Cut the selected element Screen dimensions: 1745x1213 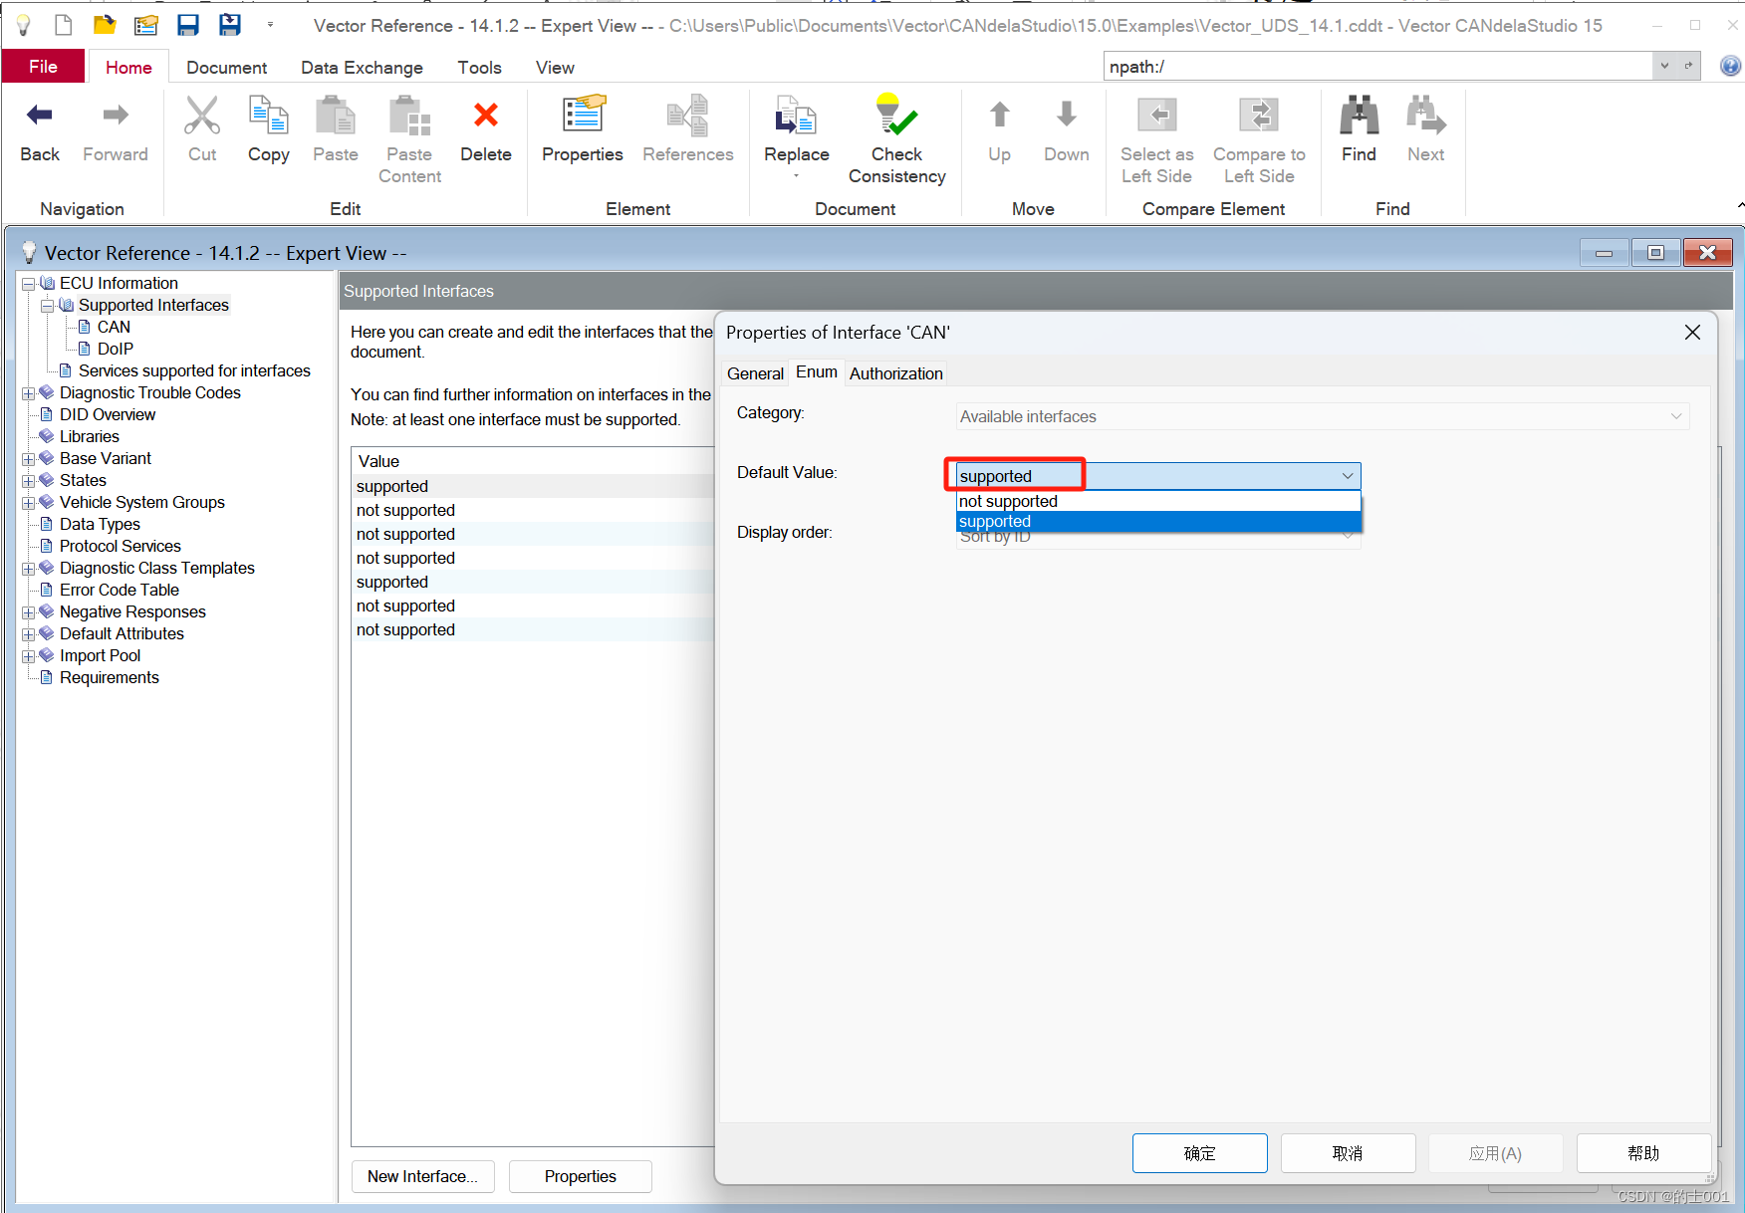tap(202, 129)
